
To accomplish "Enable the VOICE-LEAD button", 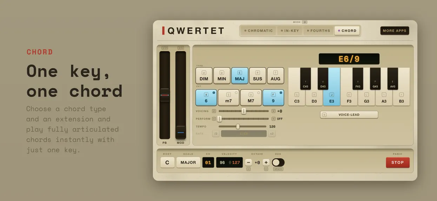I will (x=349, y=115).
